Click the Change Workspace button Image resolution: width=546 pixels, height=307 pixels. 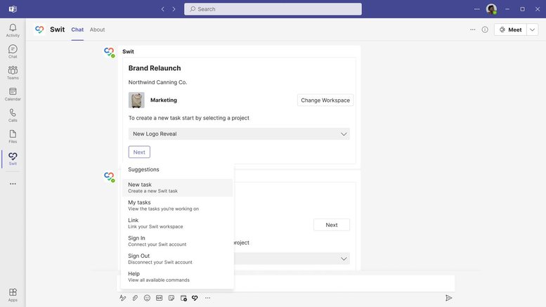(325, 100)
